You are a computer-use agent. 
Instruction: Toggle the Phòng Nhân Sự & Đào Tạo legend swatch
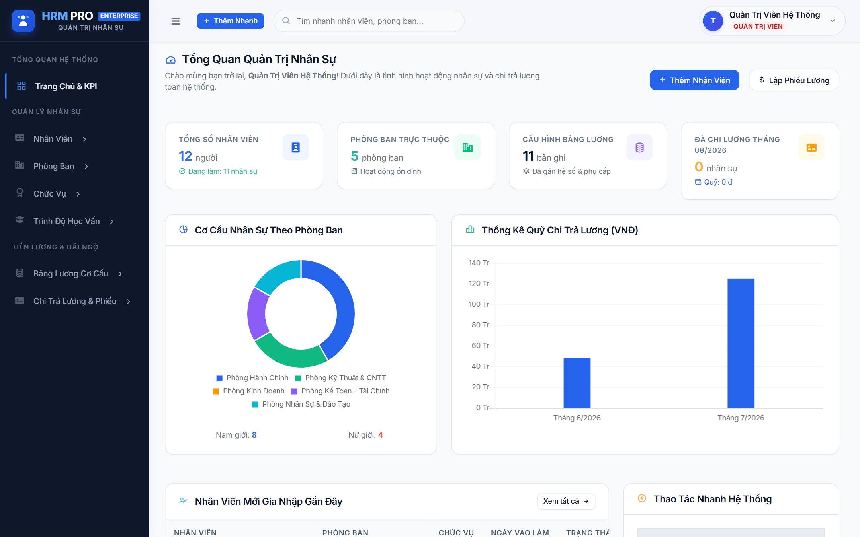[x=255, y=404]
